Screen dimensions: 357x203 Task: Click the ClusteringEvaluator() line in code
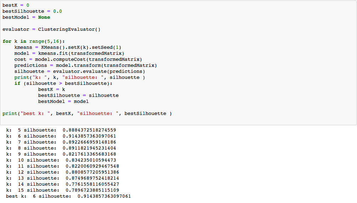pyautogui.click(x=51, y=29)
